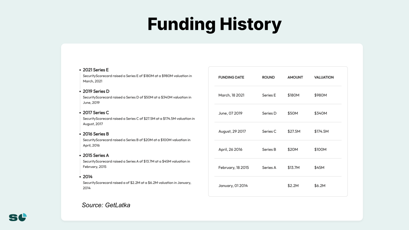Viewport: 409px width, 230px height.
Task: Click the Funding History title
Action: coord(214,24)
